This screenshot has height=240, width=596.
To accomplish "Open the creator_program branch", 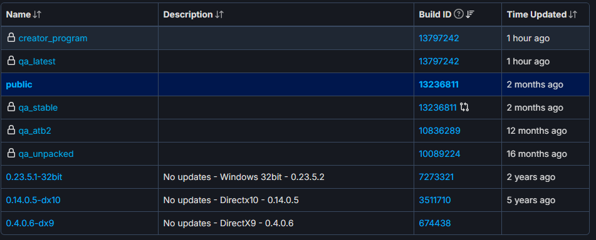I will tap(53, 38).
